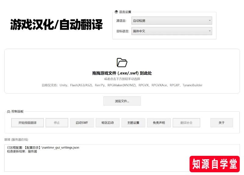Viewport: 244px width, 175px height.
Task: Click the log output text area
Action: tap(122, 158)
